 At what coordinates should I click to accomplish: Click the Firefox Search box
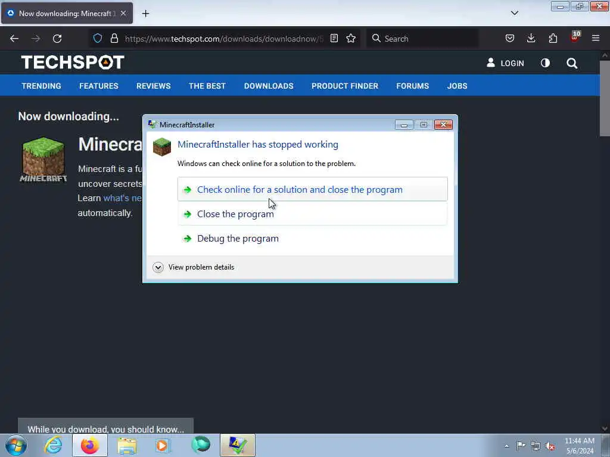[x=422, y=39]
